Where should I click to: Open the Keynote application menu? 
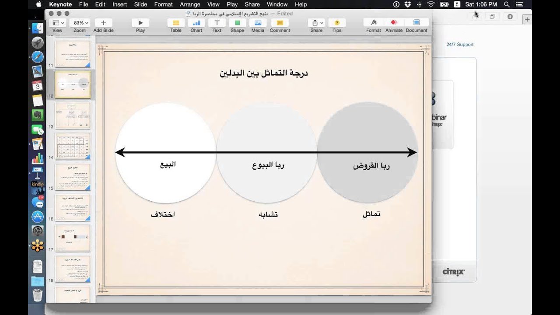[60, 4]
